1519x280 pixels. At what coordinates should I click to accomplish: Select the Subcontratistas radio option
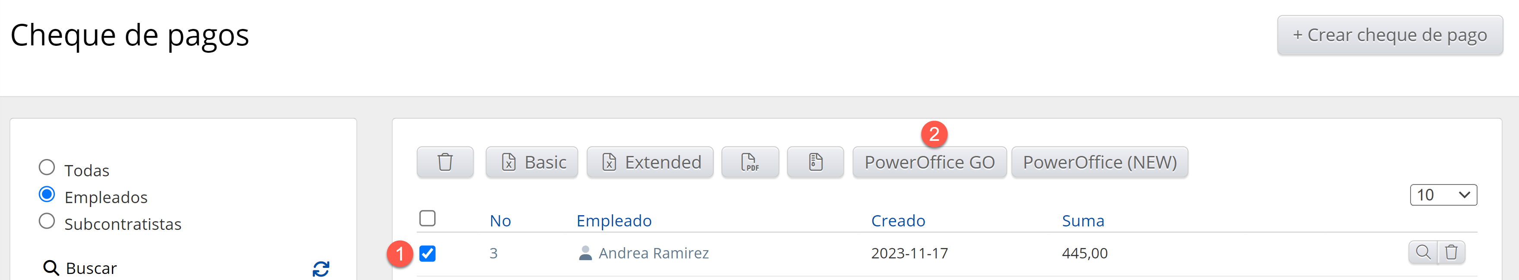[47, 221]
